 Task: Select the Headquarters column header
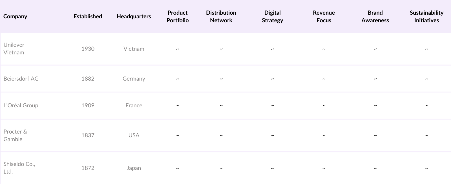(x=134, y=16)
